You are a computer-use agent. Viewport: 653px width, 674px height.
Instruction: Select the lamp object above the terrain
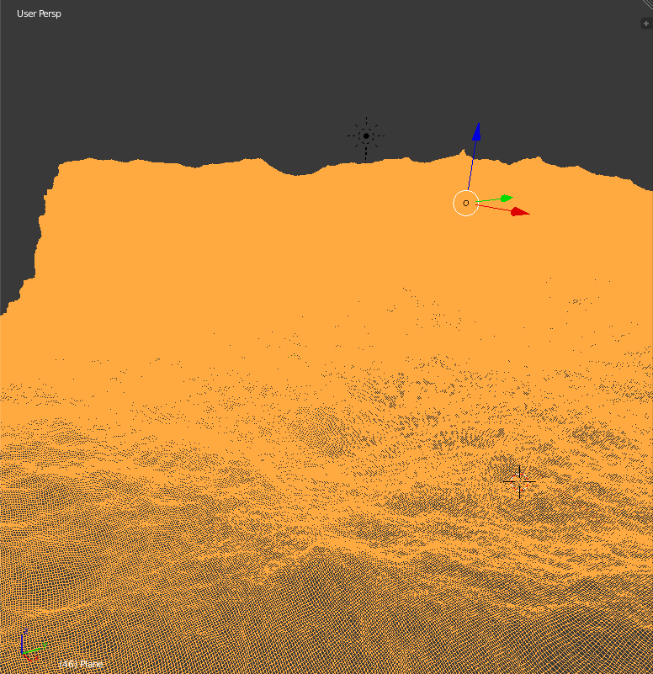[366, 136]
